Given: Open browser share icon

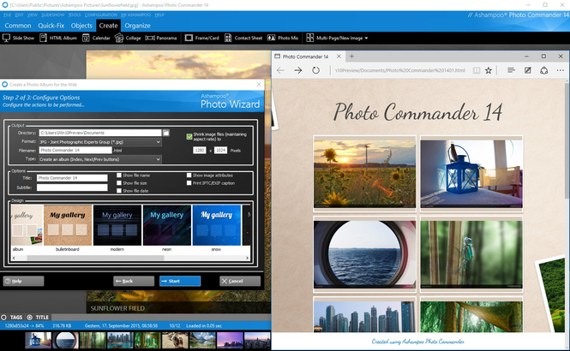Looking at the screenshot, I should click(x=543, y=70).
